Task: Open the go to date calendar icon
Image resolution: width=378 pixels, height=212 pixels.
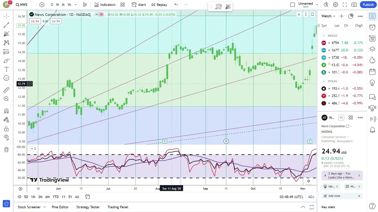Action: 87,197
